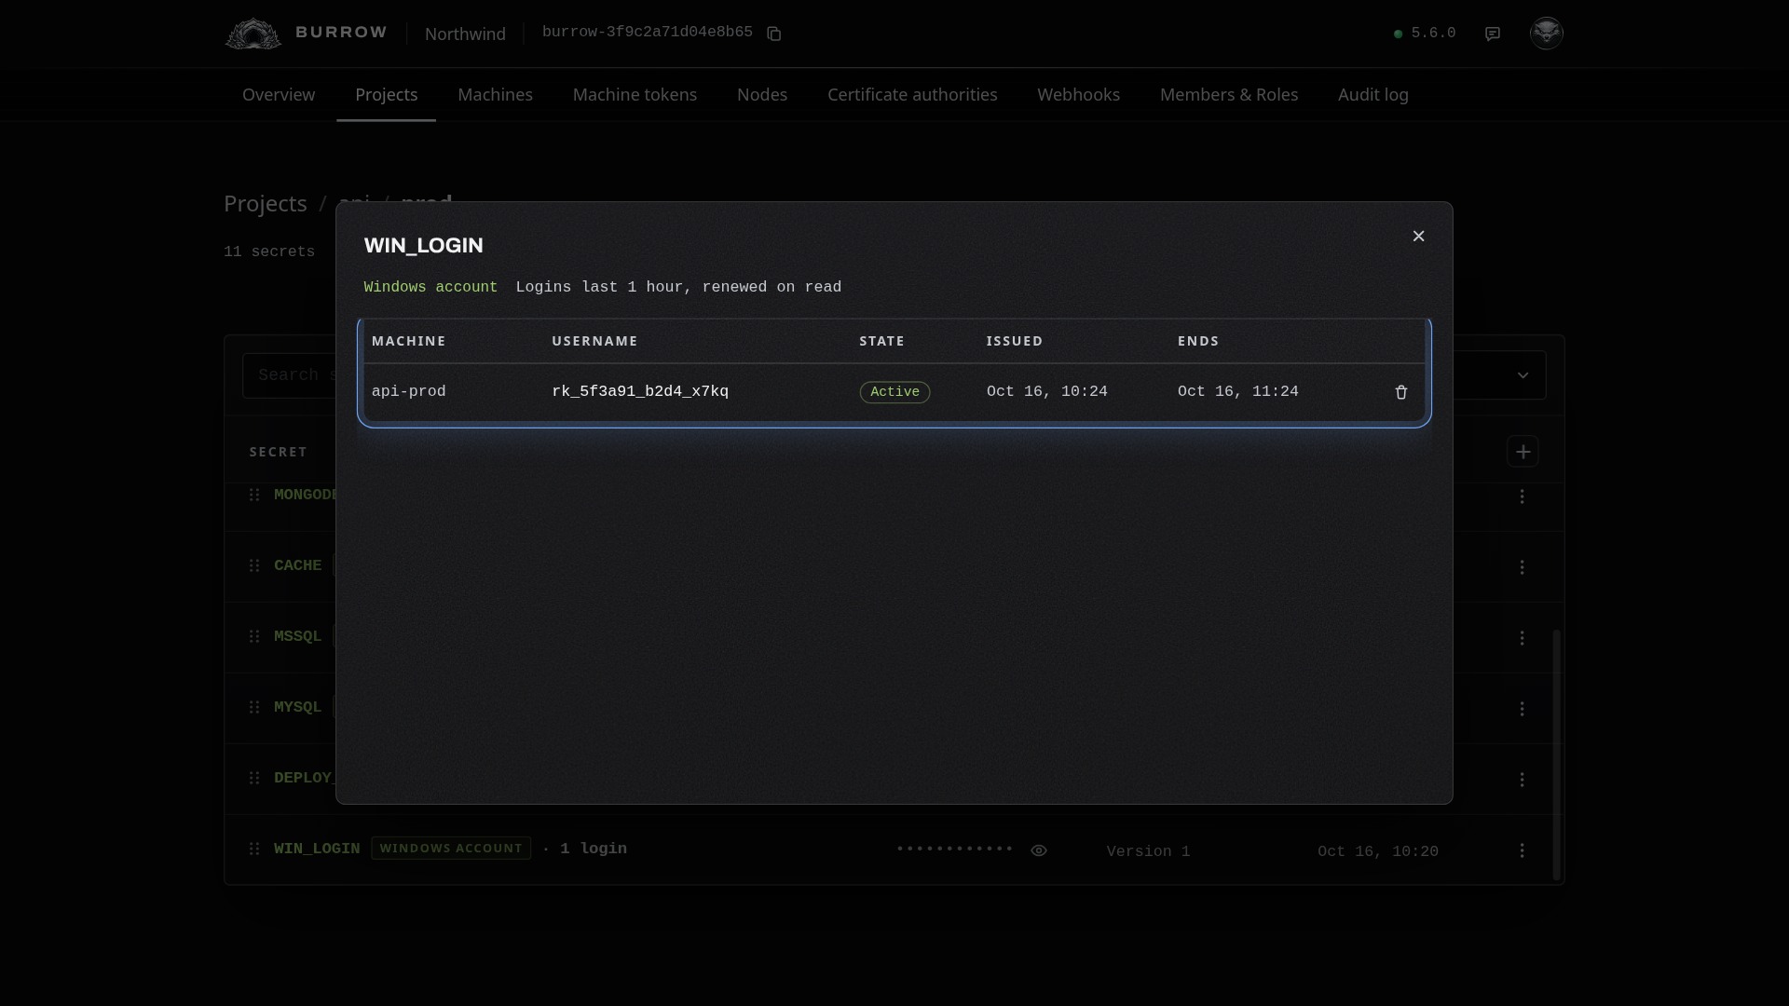Open the feedback chat icon
1789x1006 pixels.
(x=1493, y=34)
